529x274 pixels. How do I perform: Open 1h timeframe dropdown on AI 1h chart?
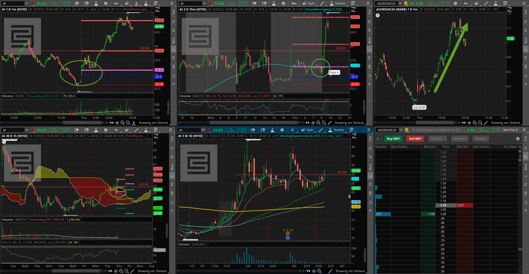[x=116, y=130]
